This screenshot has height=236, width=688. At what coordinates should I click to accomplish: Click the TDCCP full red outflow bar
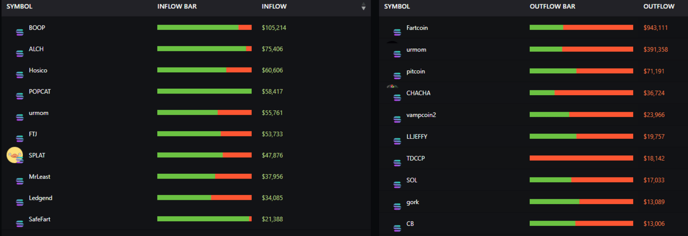coord(581,158)
